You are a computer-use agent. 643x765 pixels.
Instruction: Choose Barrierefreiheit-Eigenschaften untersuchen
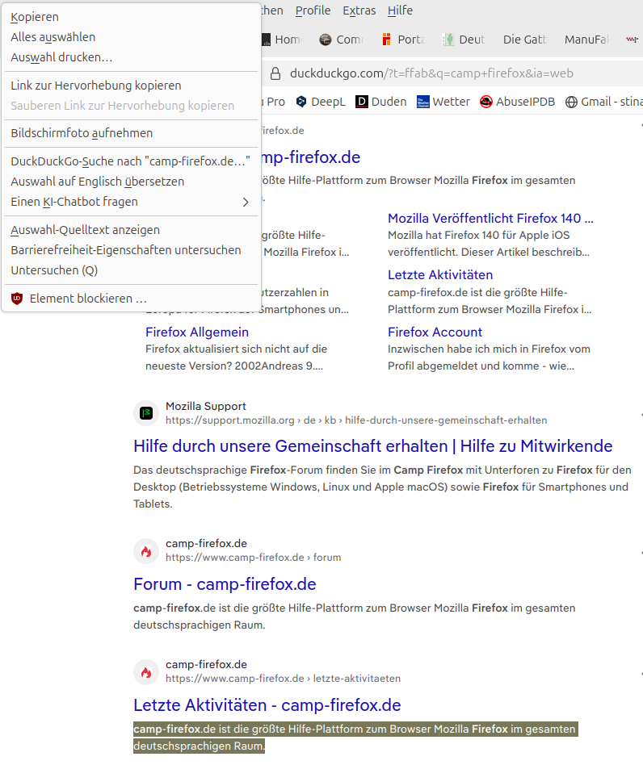pos(131,250)
